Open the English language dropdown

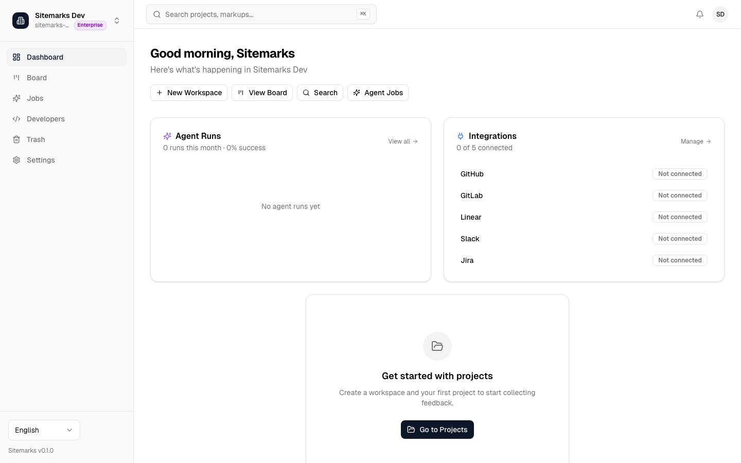pyautogui.click(x=44, y=430)
